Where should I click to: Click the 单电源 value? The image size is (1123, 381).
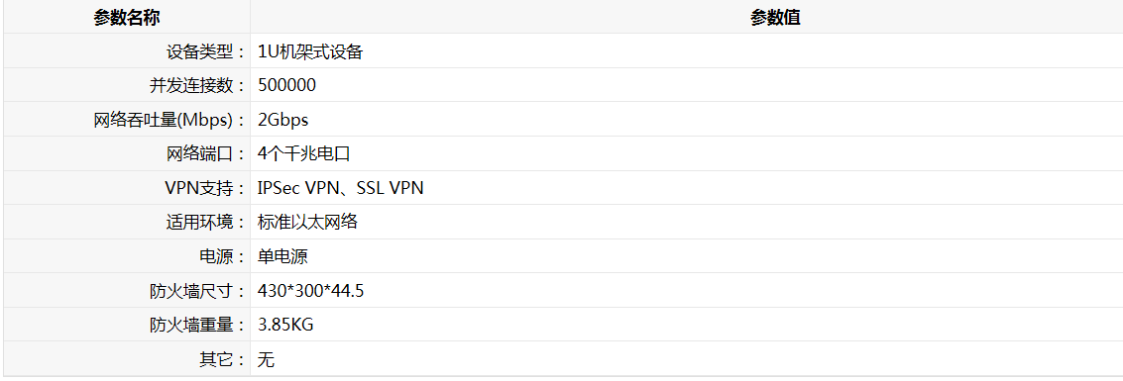click(282, 256)
